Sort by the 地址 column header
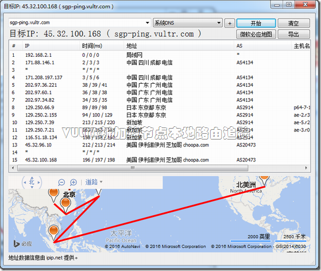 coord(179,46)
